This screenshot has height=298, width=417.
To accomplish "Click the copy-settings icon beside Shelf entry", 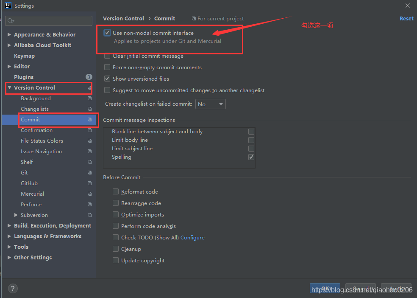I will [x=89, y=162].
